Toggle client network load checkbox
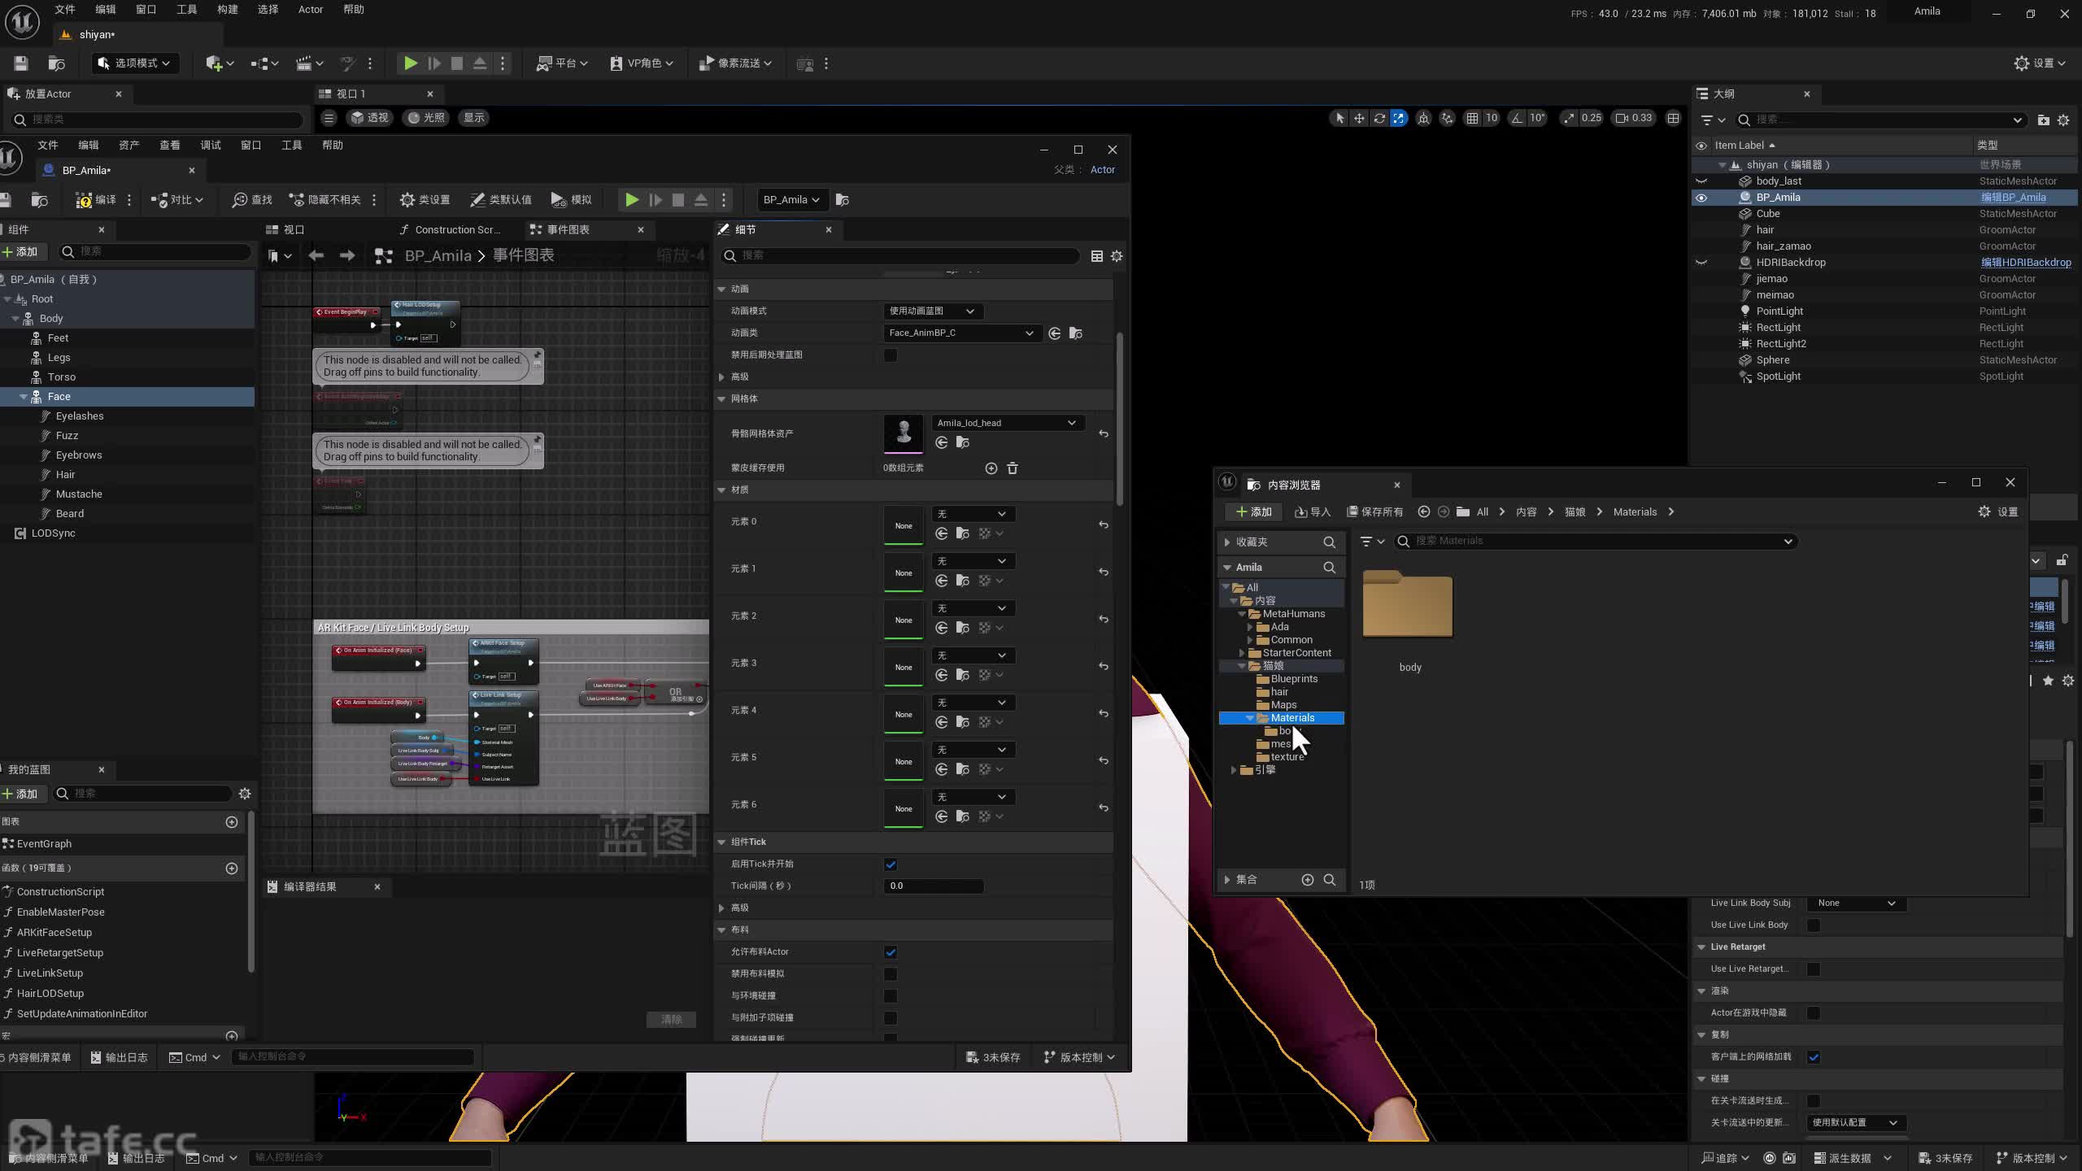The height and width of the screenshot is (1171, 2082). pos(1813,1057)
